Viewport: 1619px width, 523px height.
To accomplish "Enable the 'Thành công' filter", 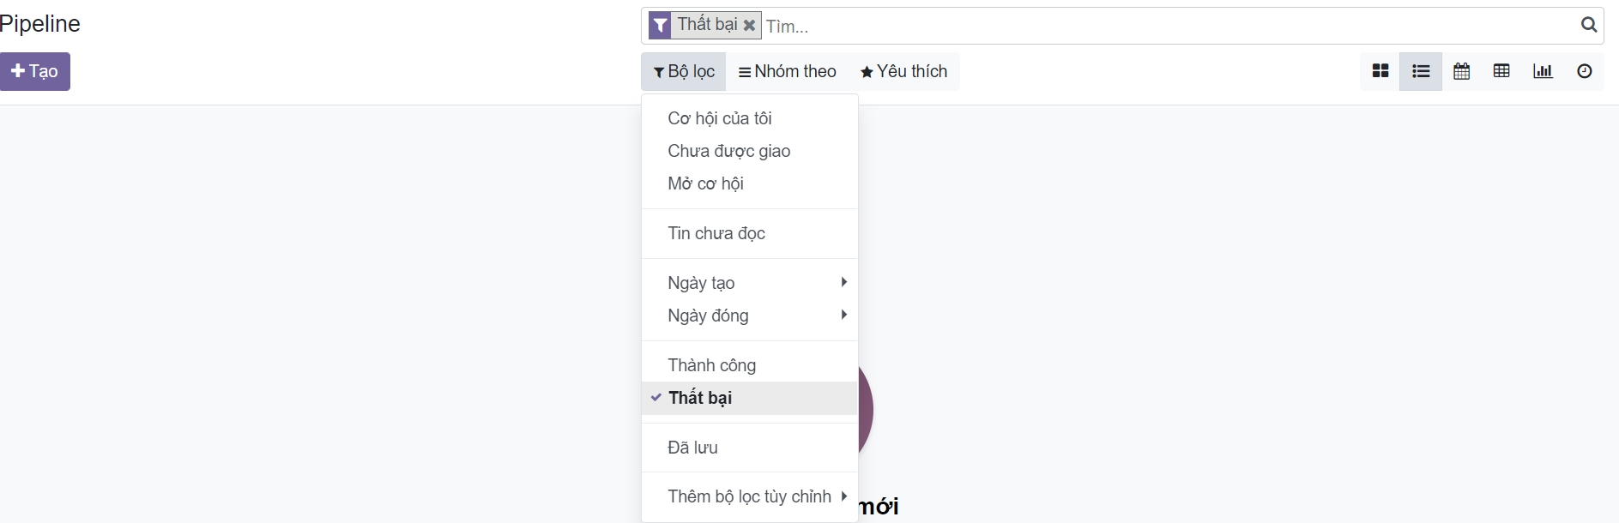I will pos(711,365).
